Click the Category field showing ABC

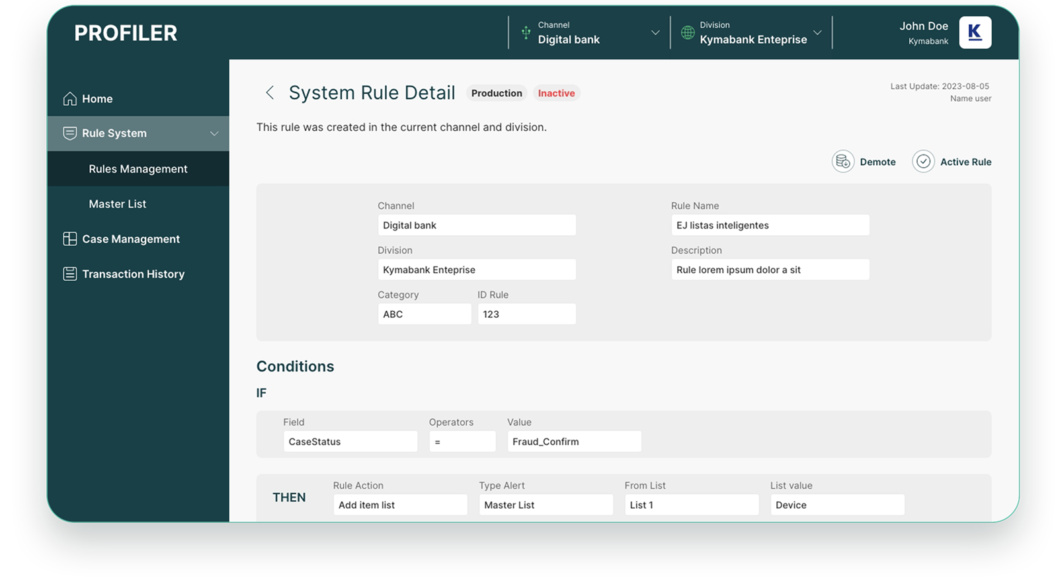425,314
